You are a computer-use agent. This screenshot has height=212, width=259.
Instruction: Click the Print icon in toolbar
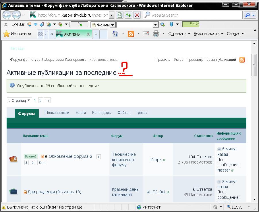point(156,34)
